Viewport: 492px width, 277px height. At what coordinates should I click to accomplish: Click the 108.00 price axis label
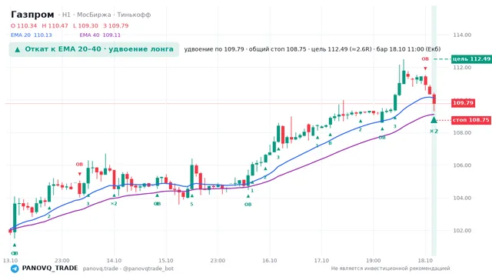point(462,133)
